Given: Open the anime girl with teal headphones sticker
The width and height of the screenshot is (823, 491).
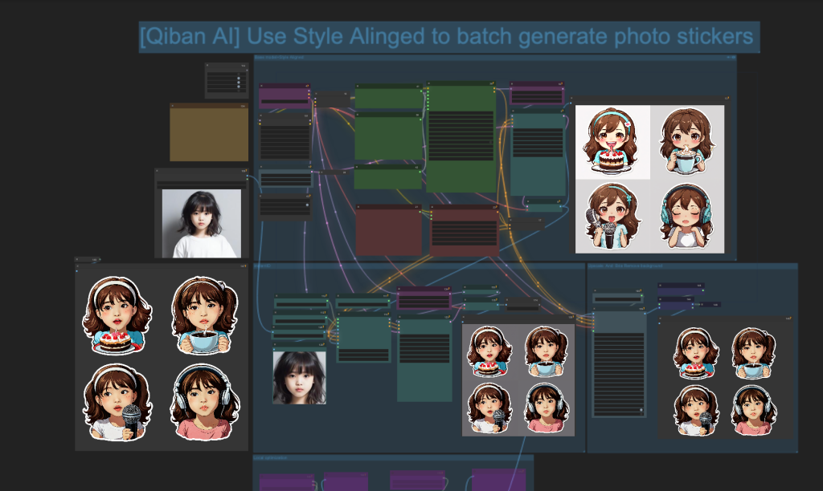Looking at the screenshot, I should click(x=687, y=217).
